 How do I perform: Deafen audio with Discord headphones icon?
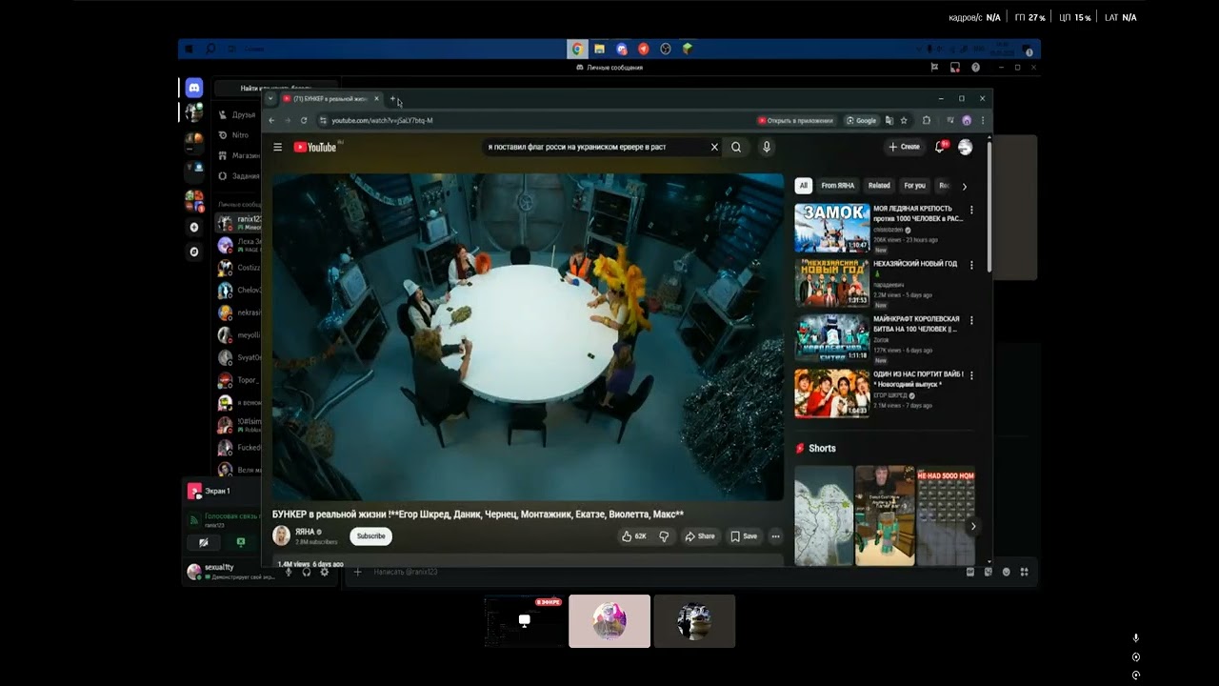pos(307,572)
